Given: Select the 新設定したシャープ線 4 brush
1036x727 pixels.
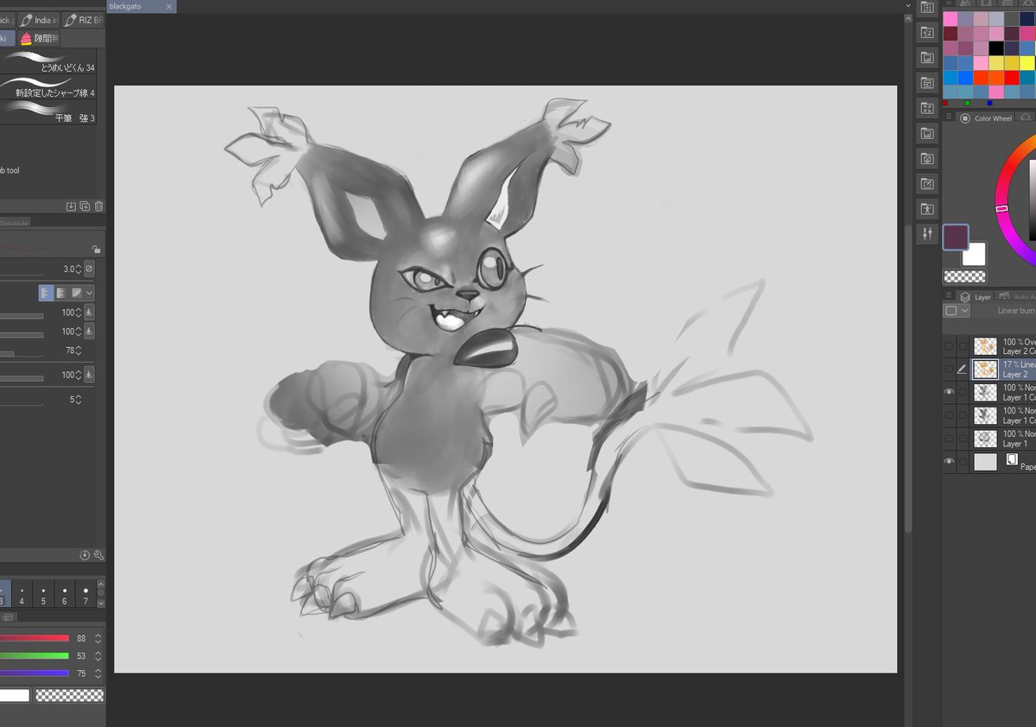Looking at the screenshot, I should pos(48,87).
